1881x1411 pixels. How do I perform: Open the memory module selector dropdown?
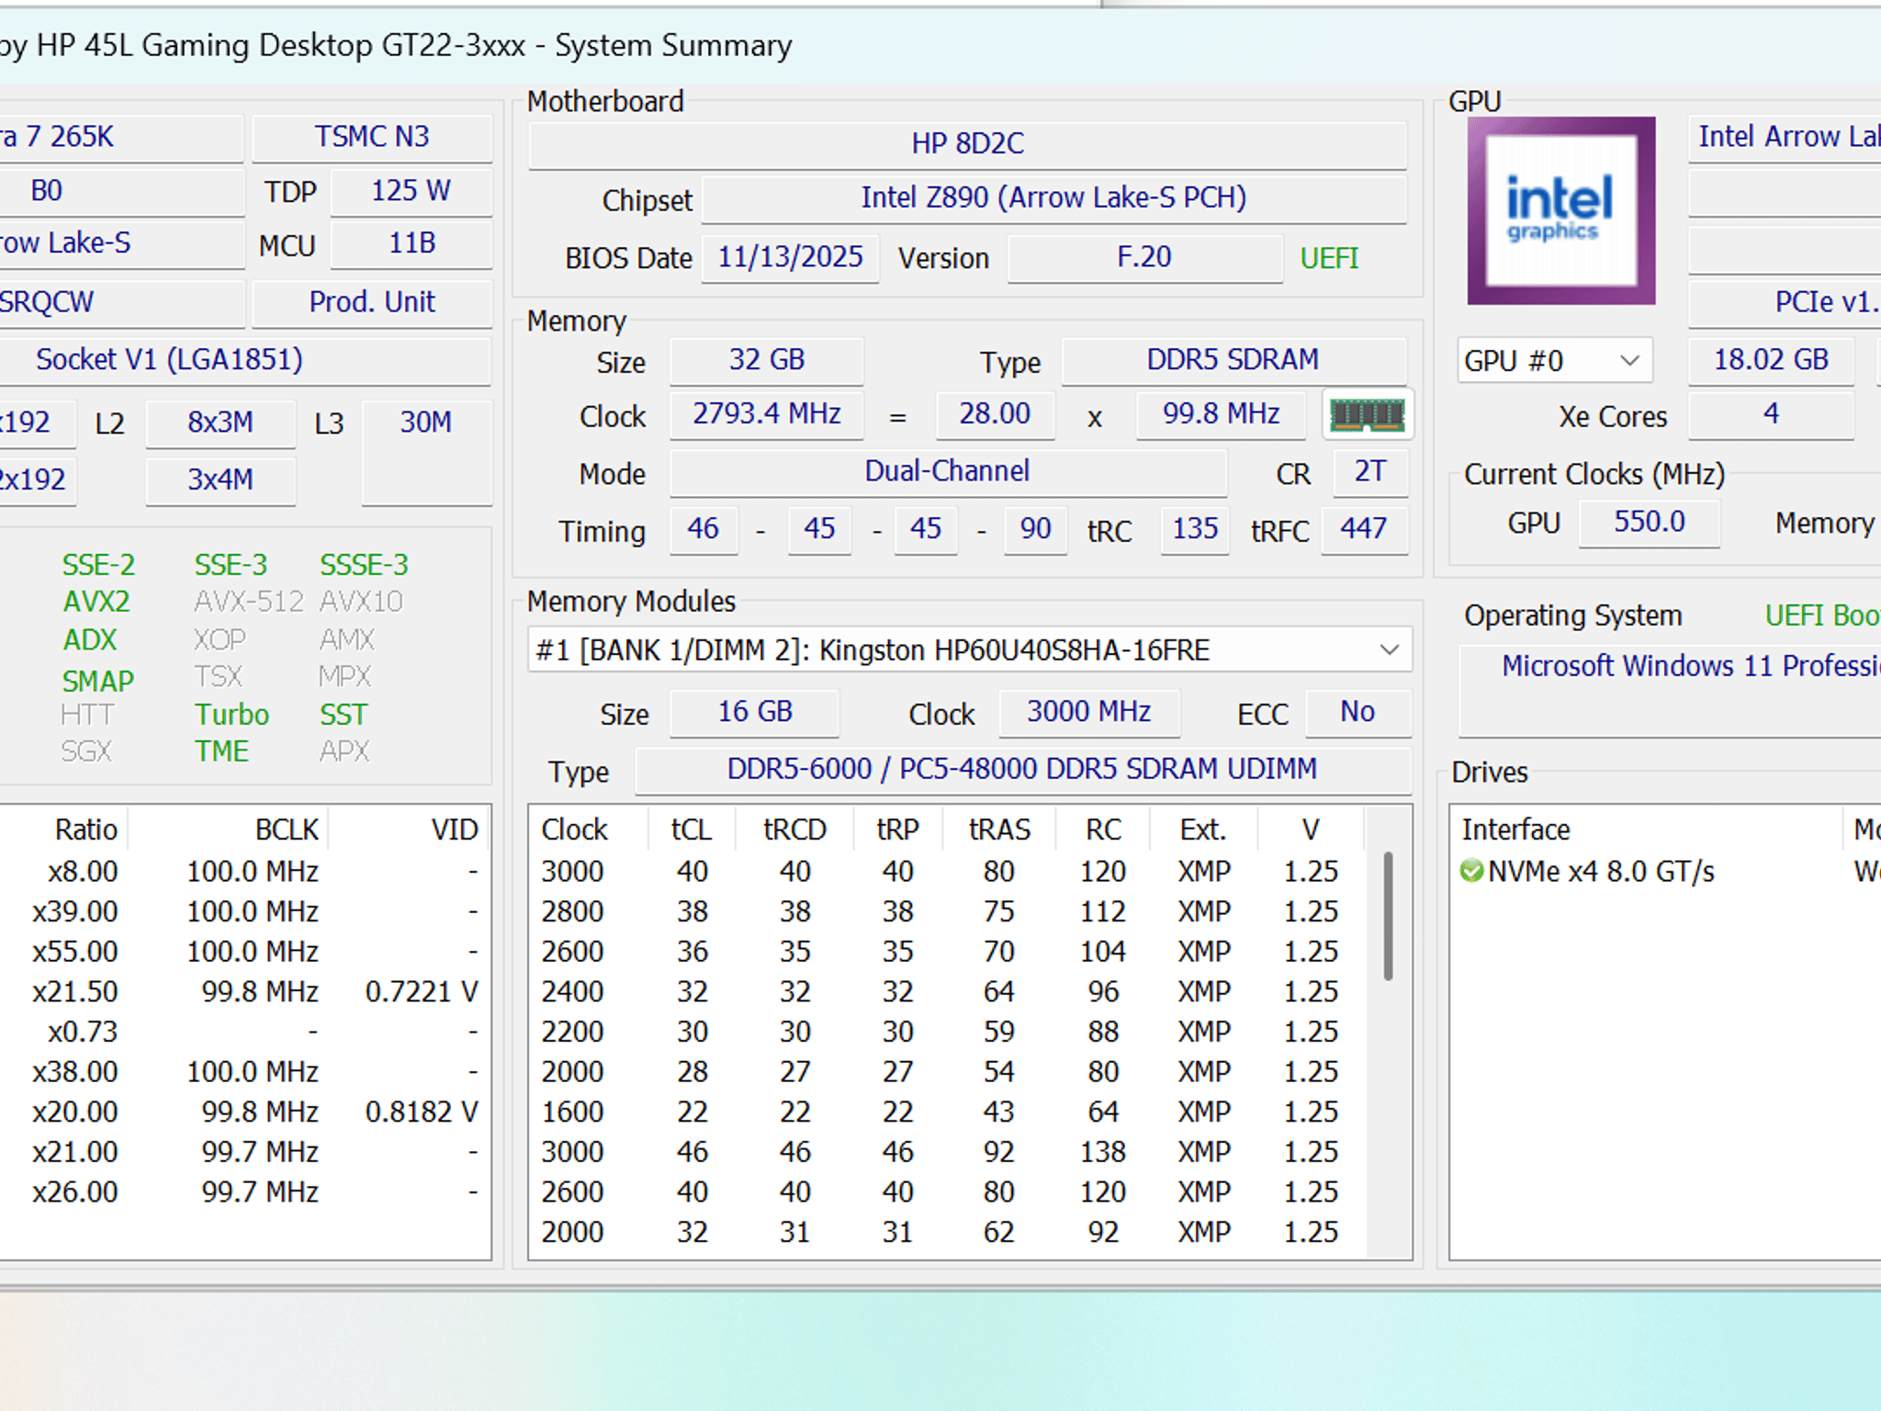[x=969, y=650]
